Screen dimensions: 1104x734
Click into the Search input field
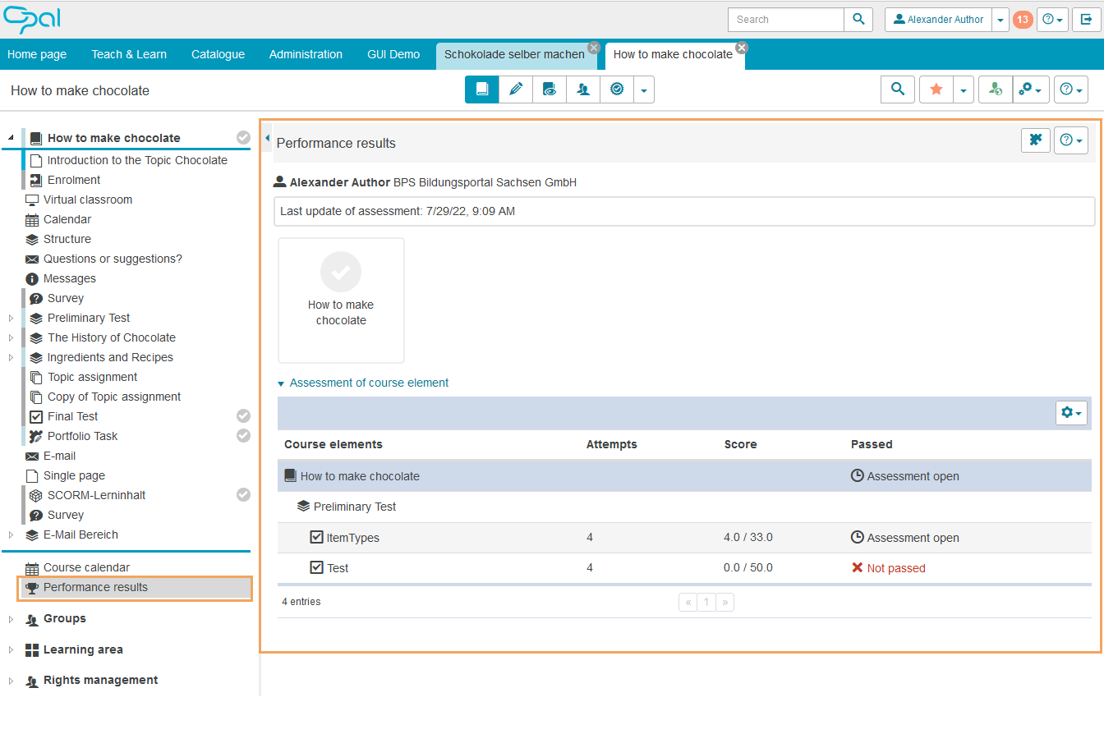point(785,20)
